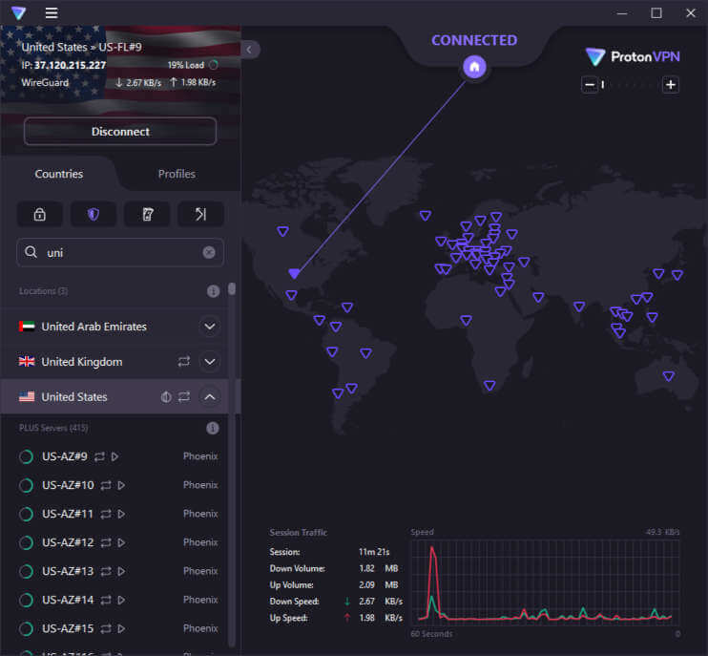
Task: Click the connected US server map marker
Action: (x=294, y=273)
